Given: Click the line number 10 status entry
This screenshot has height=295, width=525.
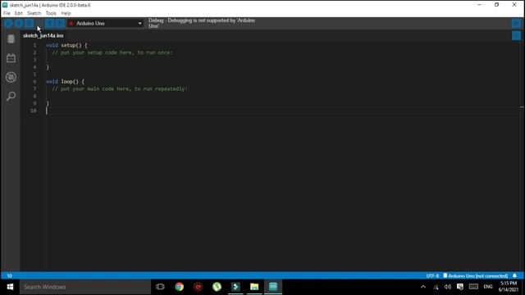Looking at the screenshot, I should pyautogui.click(x=9, y=276).
